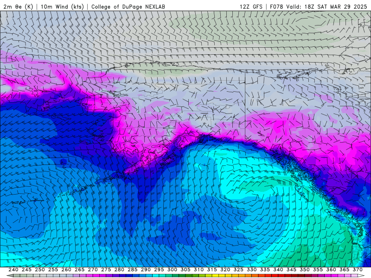Click the 340 color scale label
The width and height of the screenshot is (371, 278).
(x=278, y=270)
